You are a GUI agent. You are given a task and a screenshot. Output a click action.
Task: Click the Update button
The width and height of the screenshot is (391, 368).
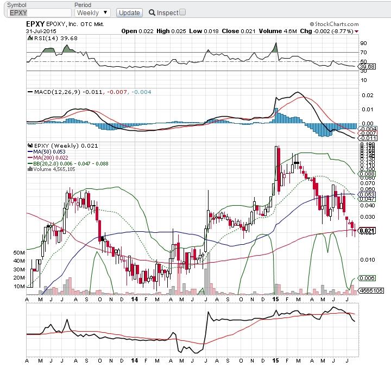pyautogui.click(x=129, y=13)
